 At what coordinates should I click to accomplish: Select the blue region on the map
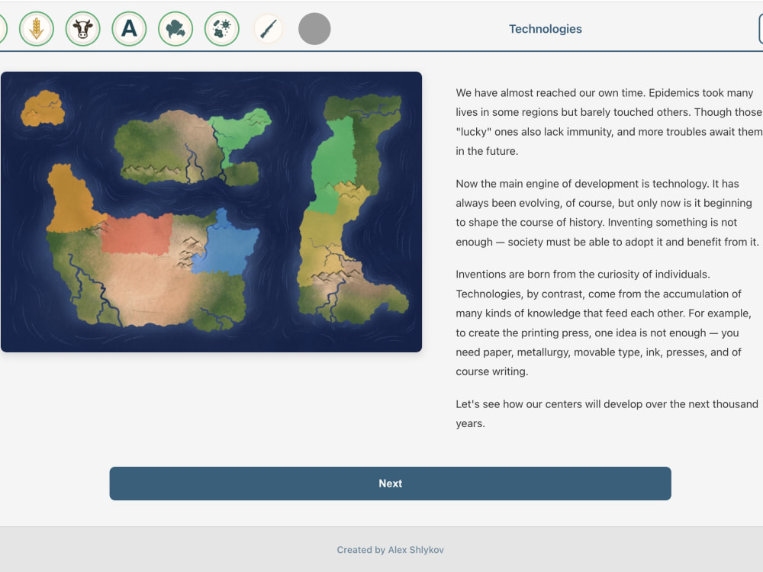click(x=227, y=248)
